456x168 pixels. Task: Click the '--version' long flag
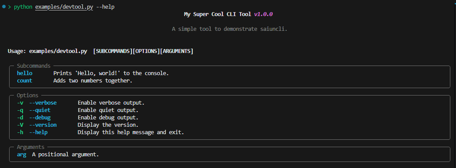43,125
